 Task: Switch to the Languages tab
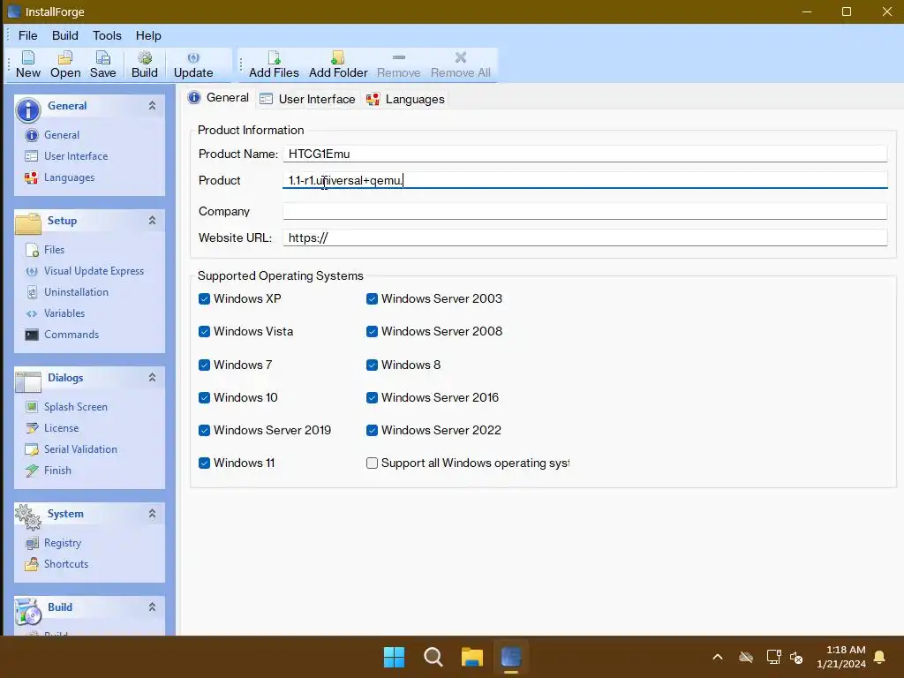click(x=406, y=99)
